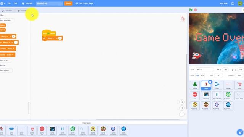The height and width of the screenshot is (137, 244).
Task: Set the sprite to shown with the open eye
Action: click(x=197, y=76)
